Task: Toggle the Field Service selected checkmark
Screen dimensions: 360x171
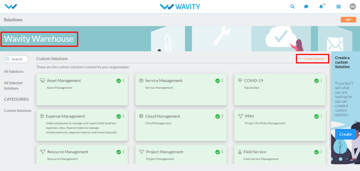Action: 317,152
